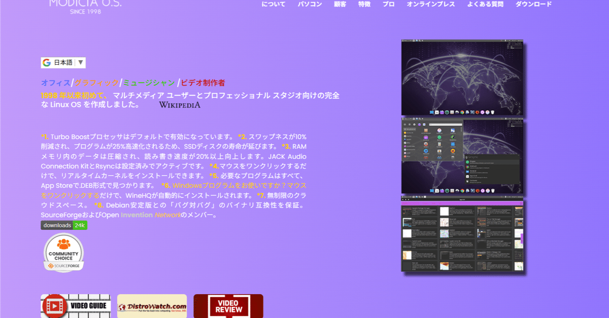The image size is (609, 318).
Task: Open the Wikipedia link
Action: [x=180, y=105]
